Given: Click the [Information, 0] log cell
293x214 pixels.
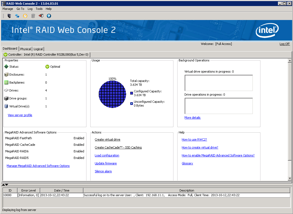Looking at the screenshot, I should click(x=28, y=195).
